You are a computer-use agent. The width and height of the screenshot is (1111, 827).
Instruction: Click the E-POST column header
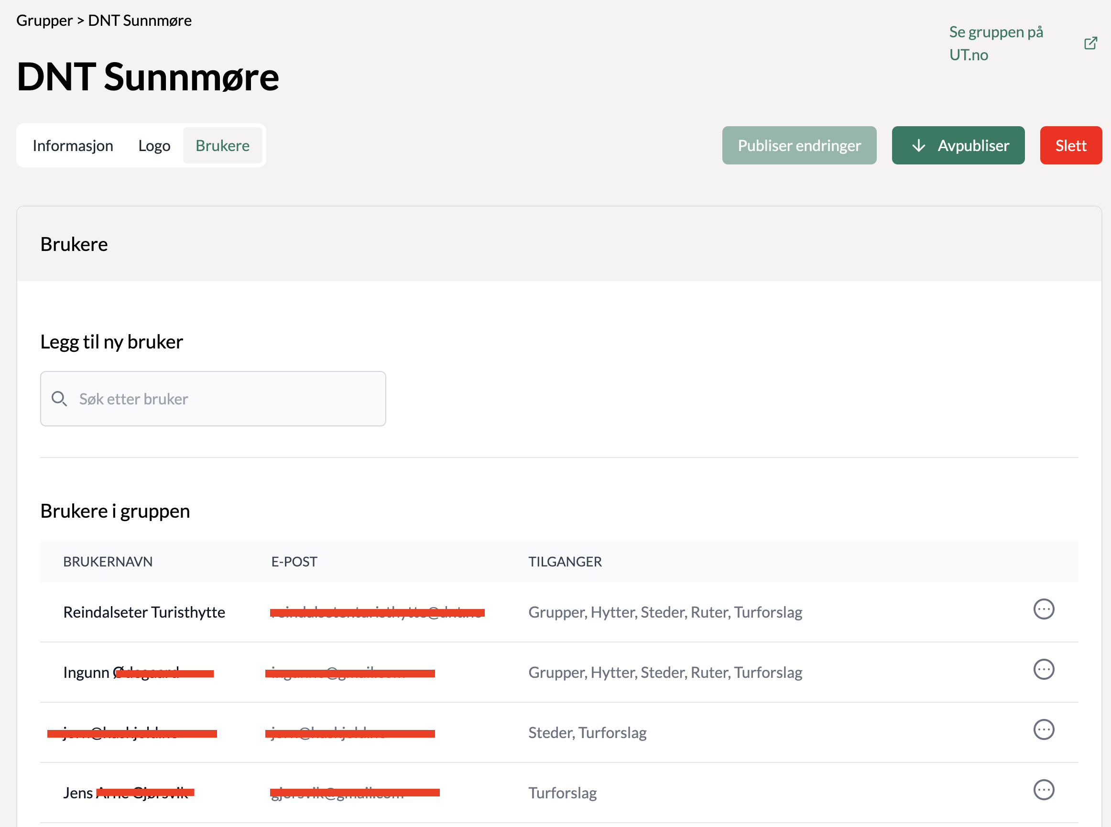coord(294,562)
